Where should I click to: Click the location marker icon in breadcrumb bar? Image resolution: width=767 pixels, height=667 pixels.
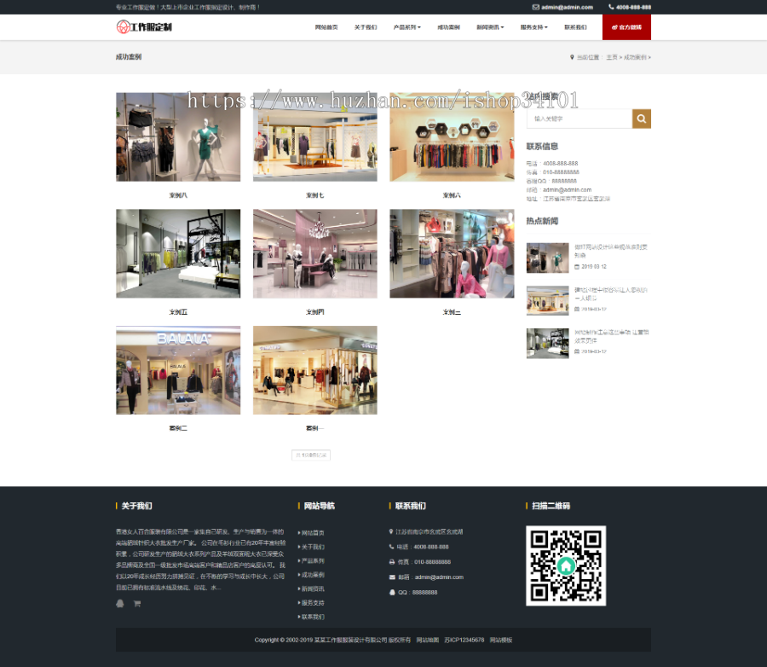point(570,56)
